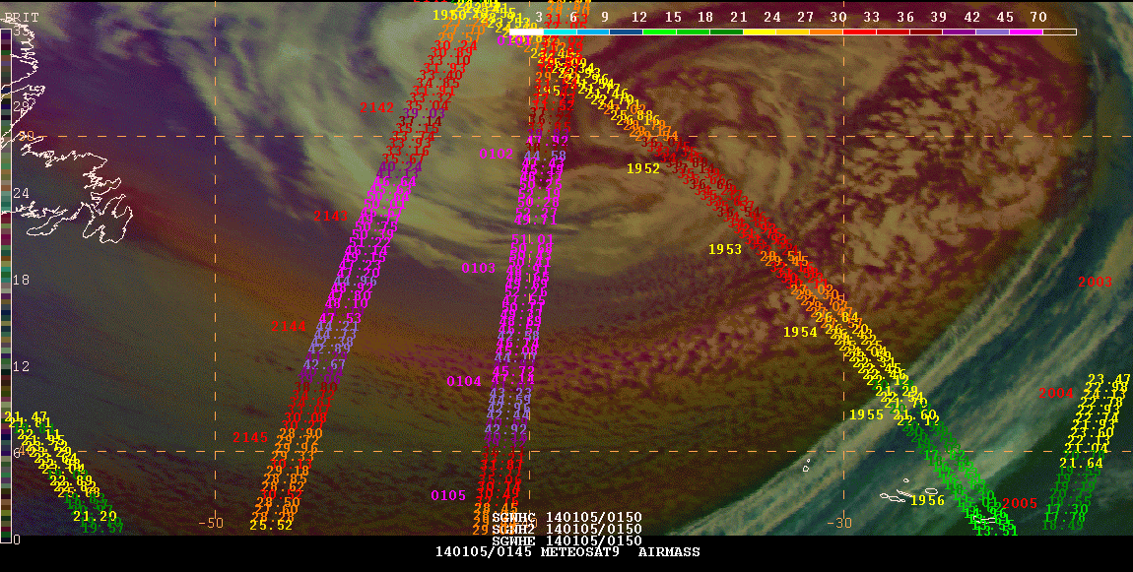Viewport: 1133px width, 572px height.
Task: Select the violet value 42.92
Action: [505, 429]
